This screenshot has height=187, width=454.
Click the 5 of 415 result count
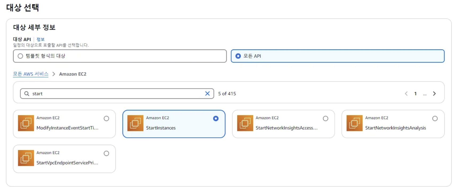[227, 93]
